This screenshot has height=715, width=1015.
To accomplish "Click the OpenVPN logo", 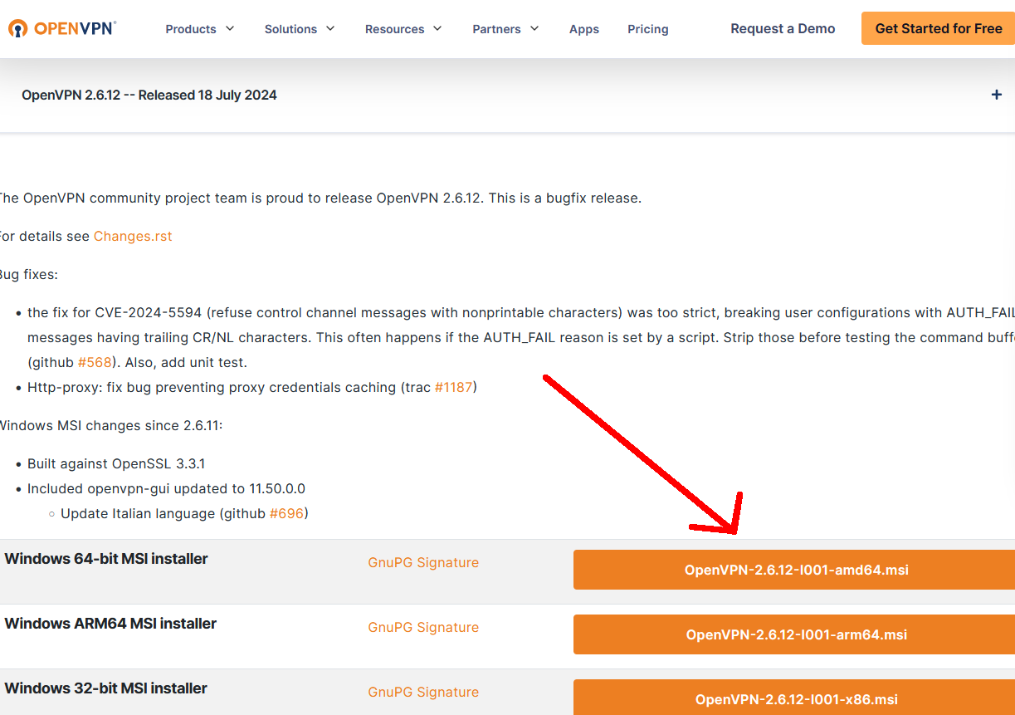I will click(x=61, y=28).
